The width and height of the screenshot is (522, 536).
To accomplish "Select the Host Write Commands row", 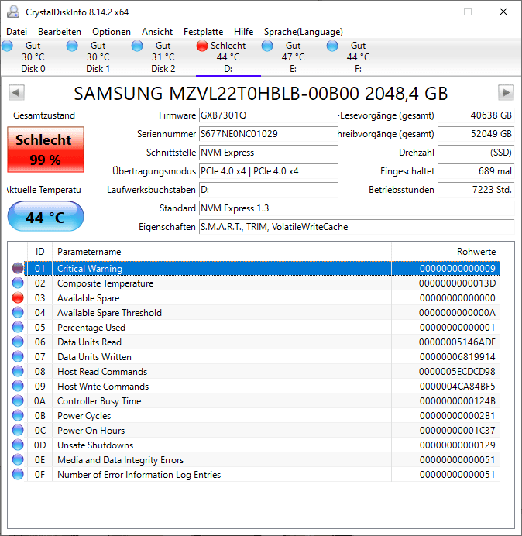I will pyautogui.click(x=254, y=387).
